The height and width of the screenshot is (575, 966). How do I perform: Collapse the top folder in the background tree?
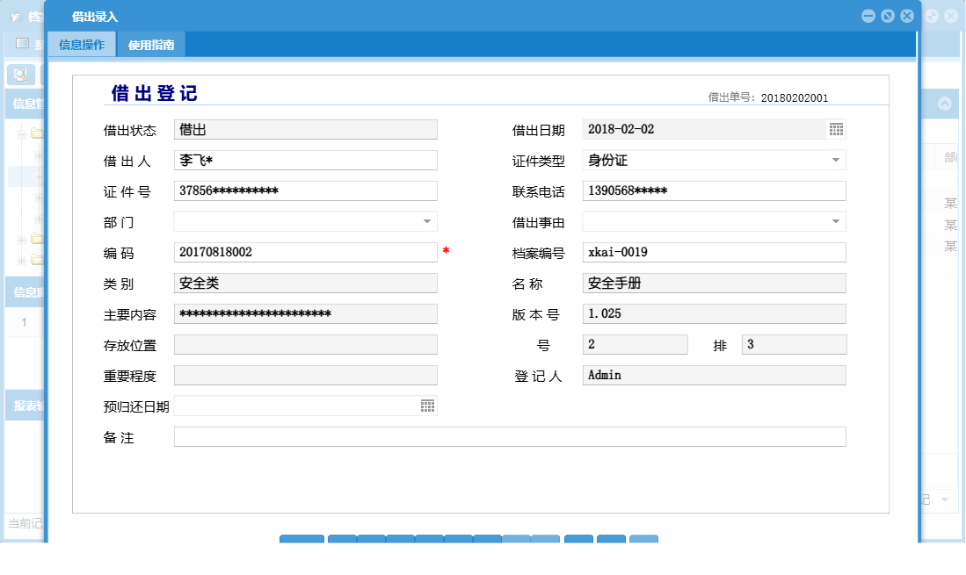[22, 133]
